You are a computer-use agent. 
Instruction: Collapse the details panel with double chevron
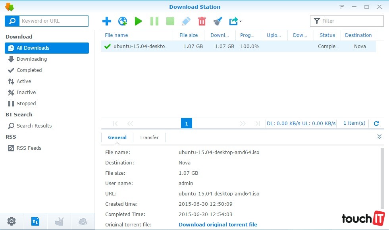pyautogui.click(x=379, y=137)
